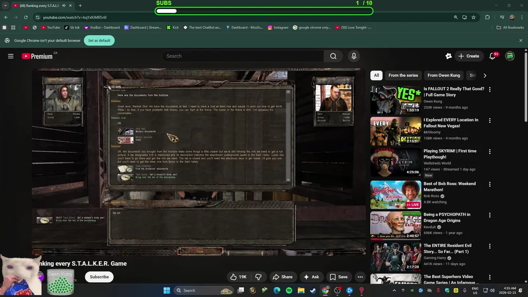The height and width of the screenshot is (297, 528).
Task: Open the YouTube bookmark
Action: pos(51,28)
